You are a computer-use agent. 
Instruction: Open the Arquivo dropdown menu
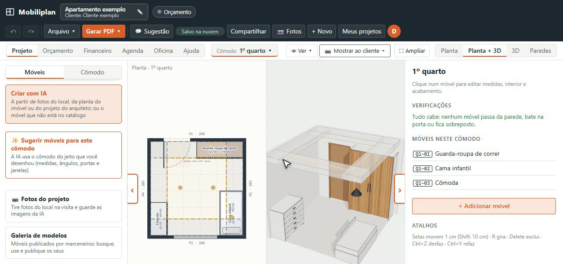pos(62,31)
